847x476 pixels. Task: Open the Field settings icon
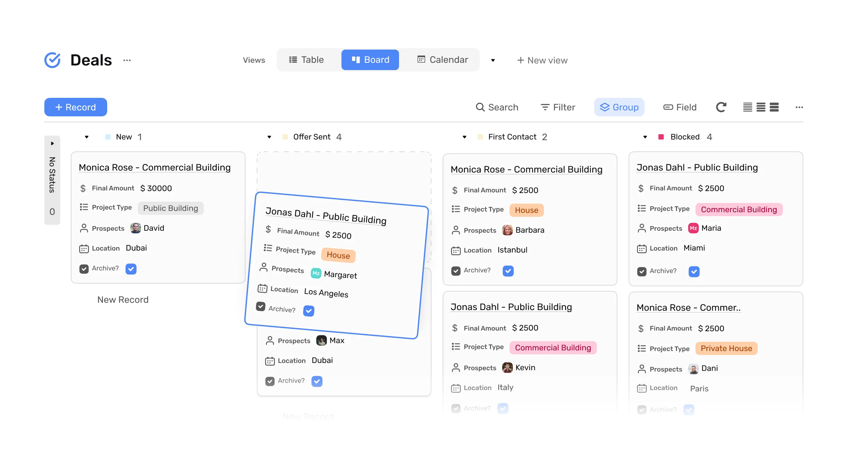(669, 107)
